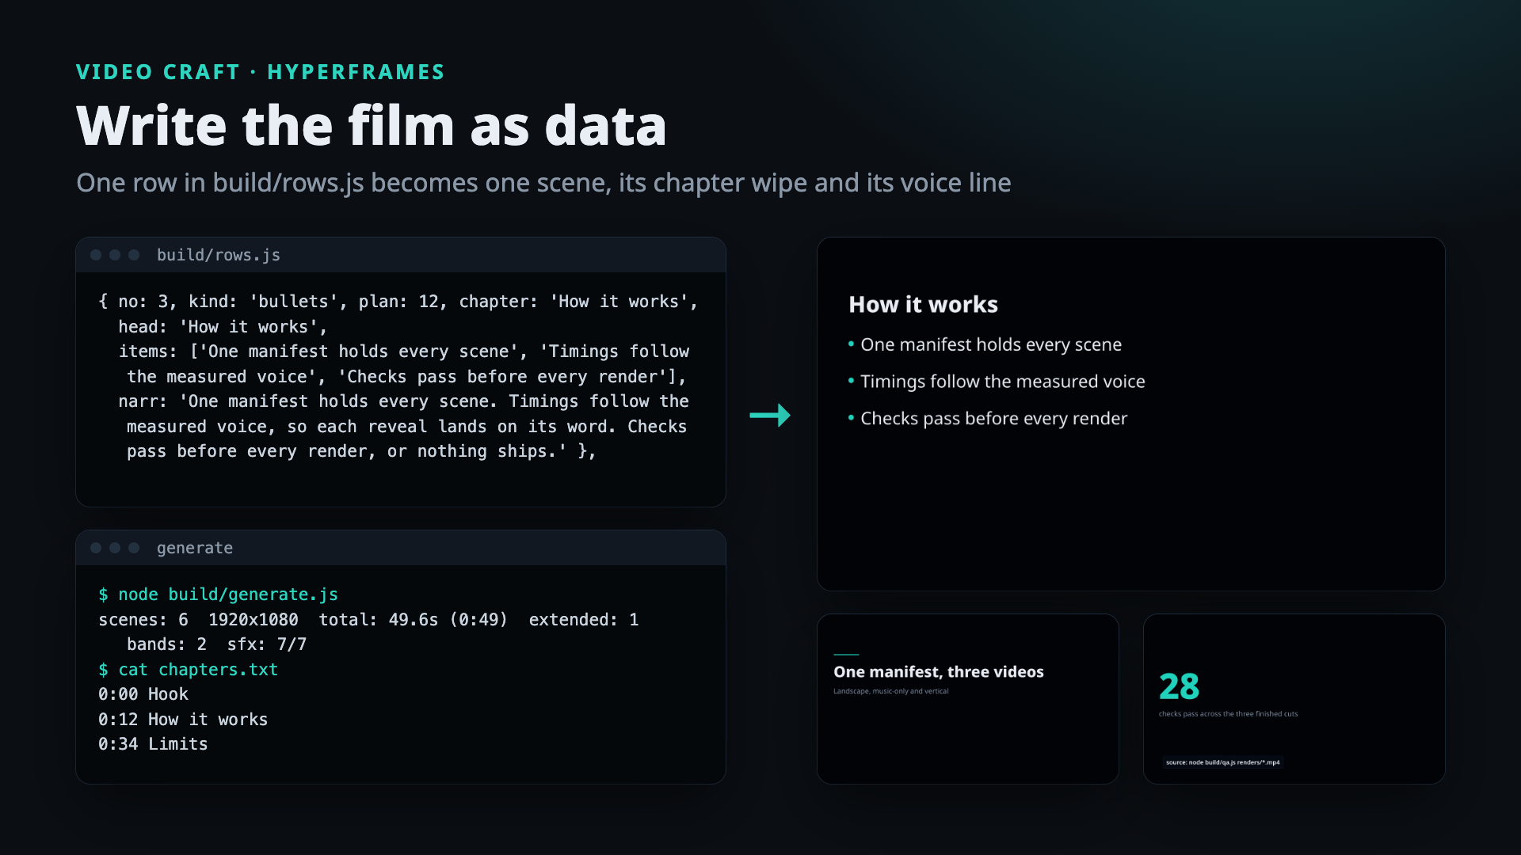Image resolution: width=1521 pixels, height=855 pixels.
Task: Click the command '$ node build/generate.js'
Action: (x=218, y=595)
